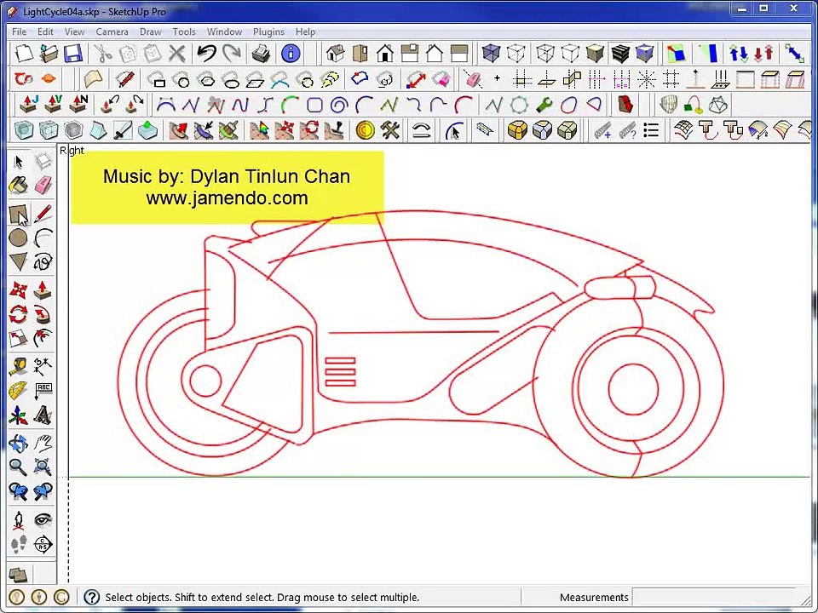Select the Select arrow tool

point(18,162)
